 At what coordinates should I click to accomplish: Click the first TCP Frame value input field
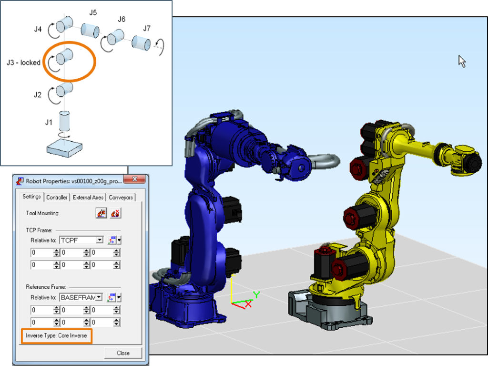tap(41, 252)
